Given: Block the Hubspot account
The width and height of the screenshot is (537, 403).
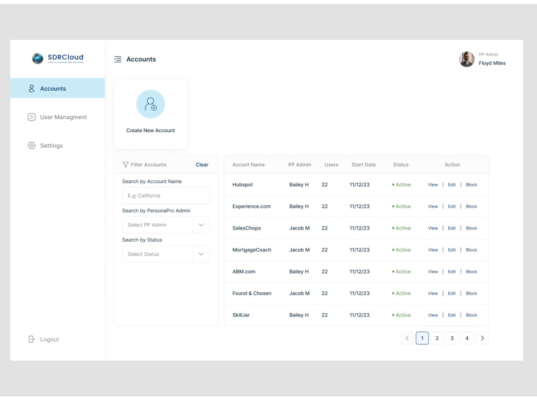Looking at the screenshot, I should (x=471, y=185).
